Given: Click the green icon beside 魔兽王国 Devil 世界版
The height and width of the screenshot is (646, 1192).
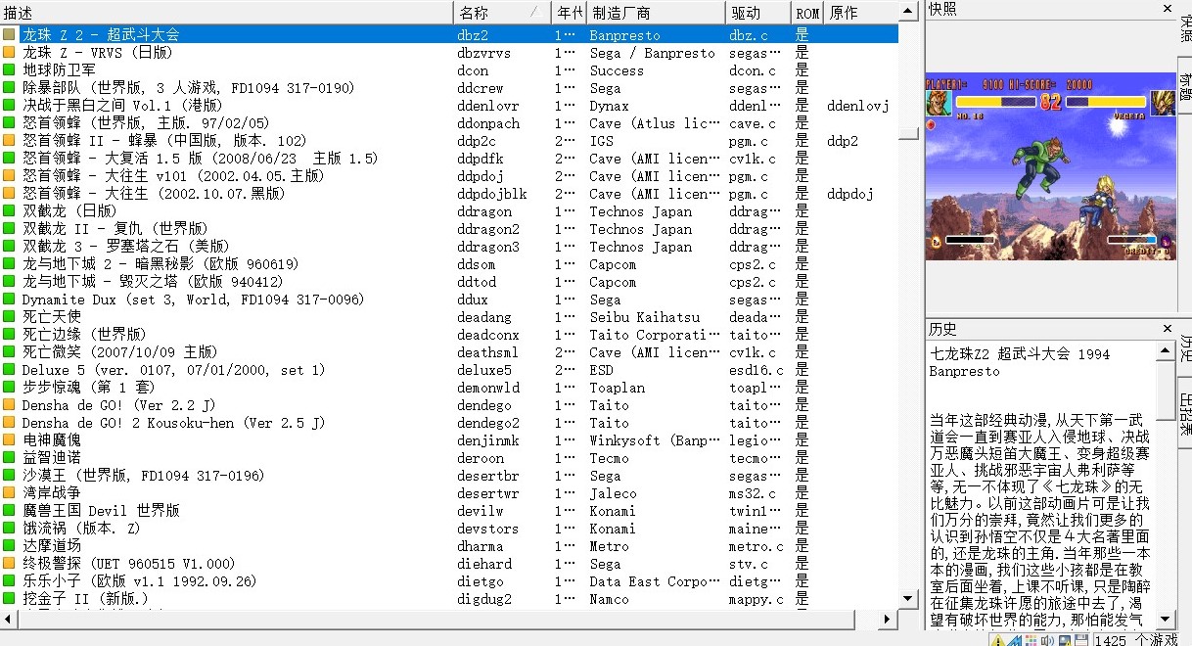Looking at the screenshot, I should [x=10, y=511].
